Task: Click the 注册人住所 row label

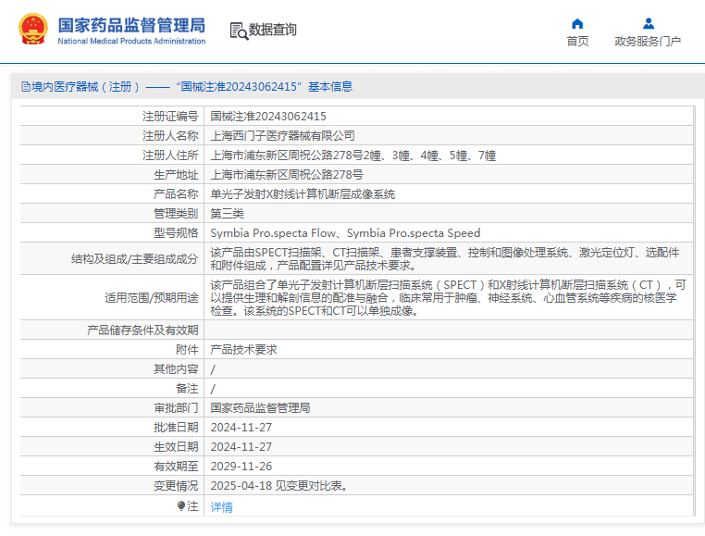Action: pyautogui.click(x=170, y=156)
